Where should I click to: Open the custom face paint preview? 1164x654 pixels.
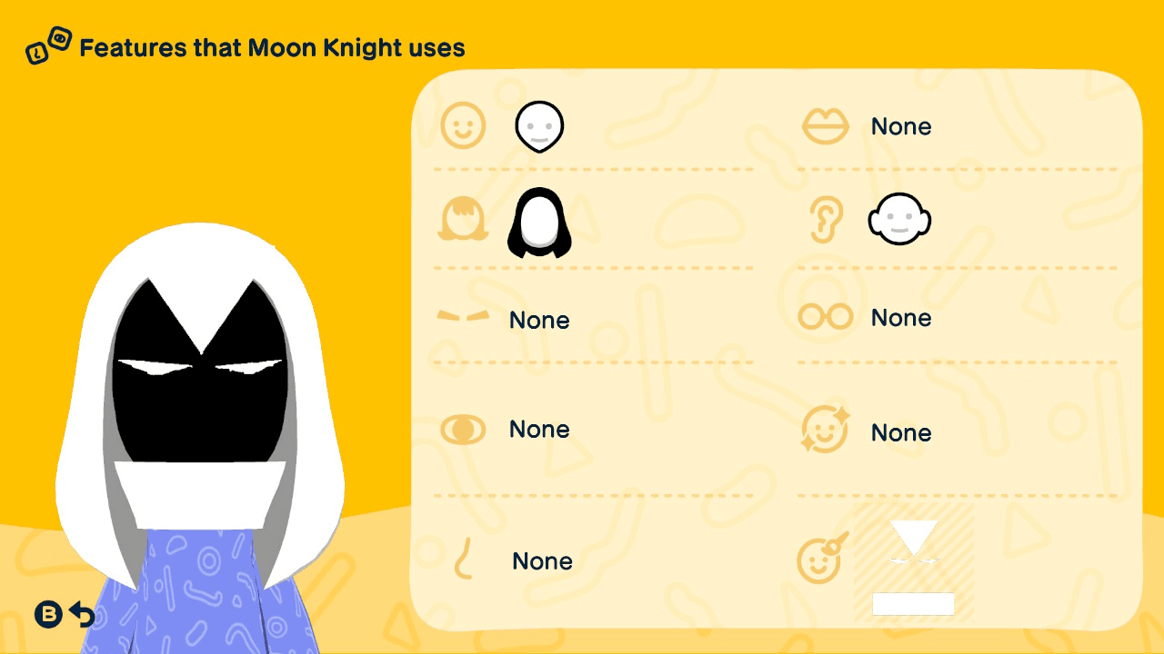[913, 564]
